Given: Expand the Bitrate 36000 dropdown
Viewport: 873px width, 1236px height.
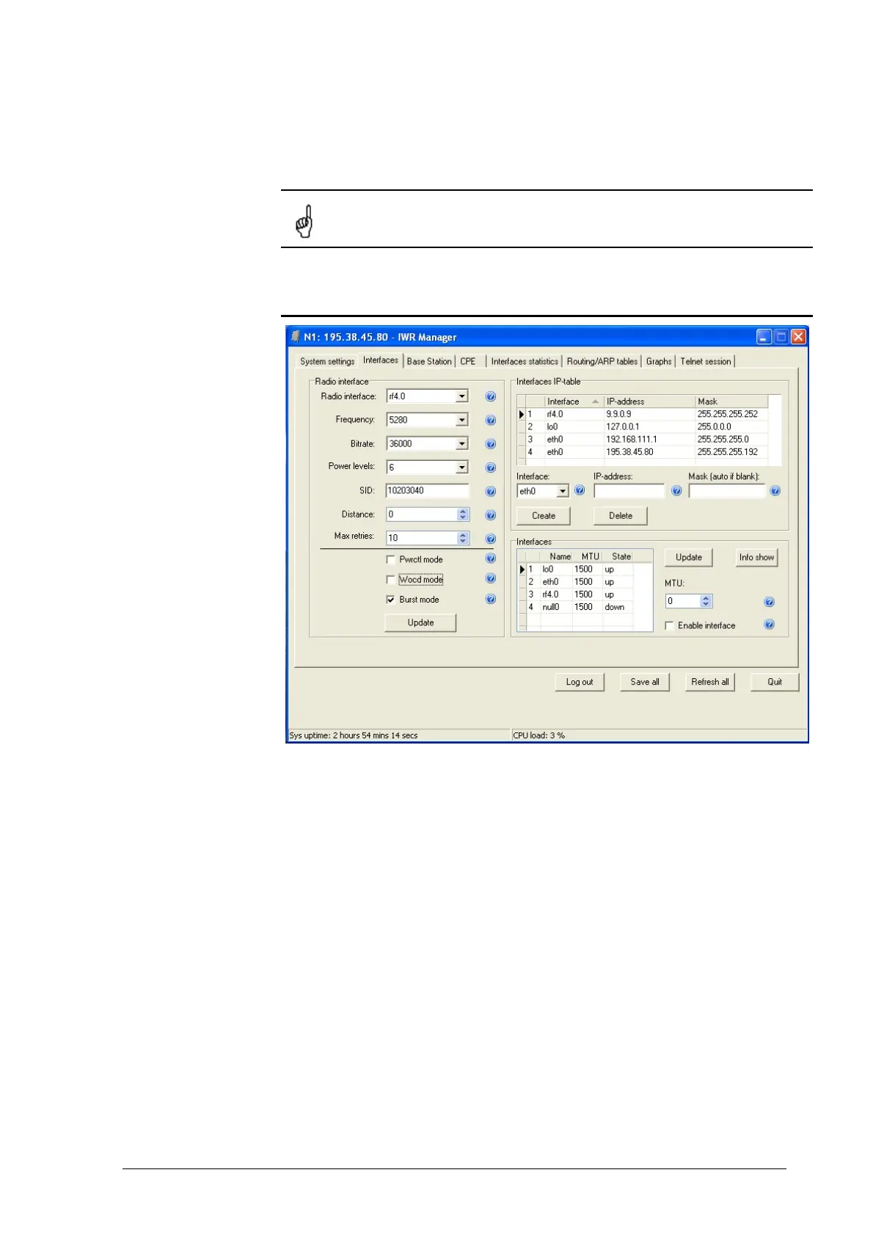Looking at the screenshot, I should 461,444.
